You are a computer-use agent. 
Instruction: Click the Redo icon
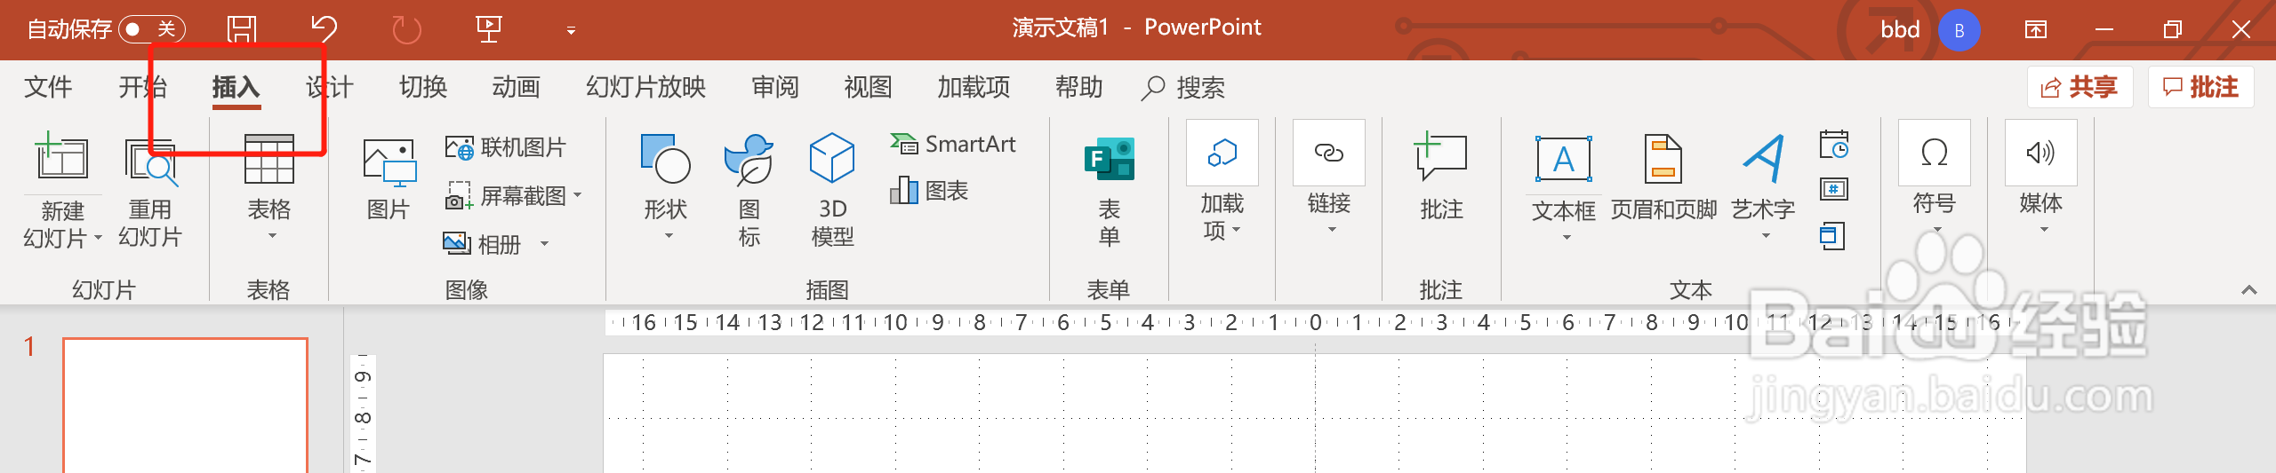406,29
